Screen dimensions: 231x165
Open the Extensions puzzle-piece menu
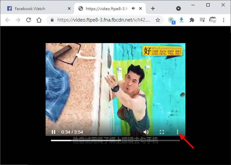tap(192, 20)
